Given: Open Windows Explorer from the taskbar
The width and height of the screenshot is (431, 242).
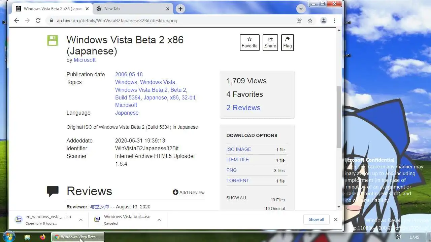Looking at the screenshot, I should pos(28,237).
